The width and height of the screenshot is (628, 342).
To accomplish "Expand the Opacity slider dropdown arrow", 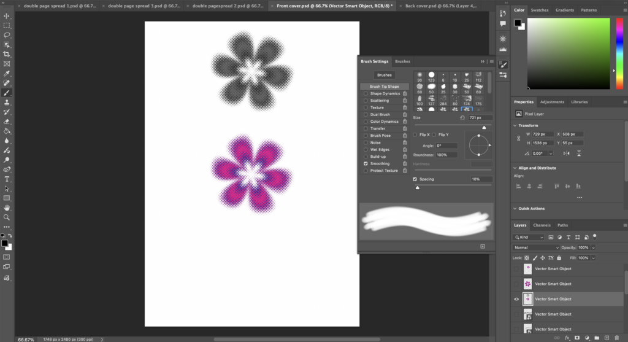I will (593, 247).
